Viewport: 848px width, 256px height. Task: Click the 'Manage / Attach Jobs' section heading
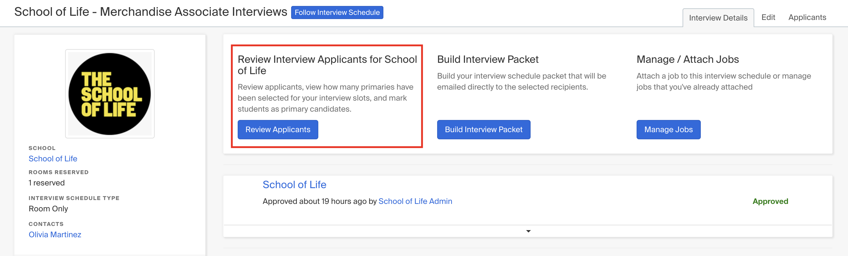point(687,60)
